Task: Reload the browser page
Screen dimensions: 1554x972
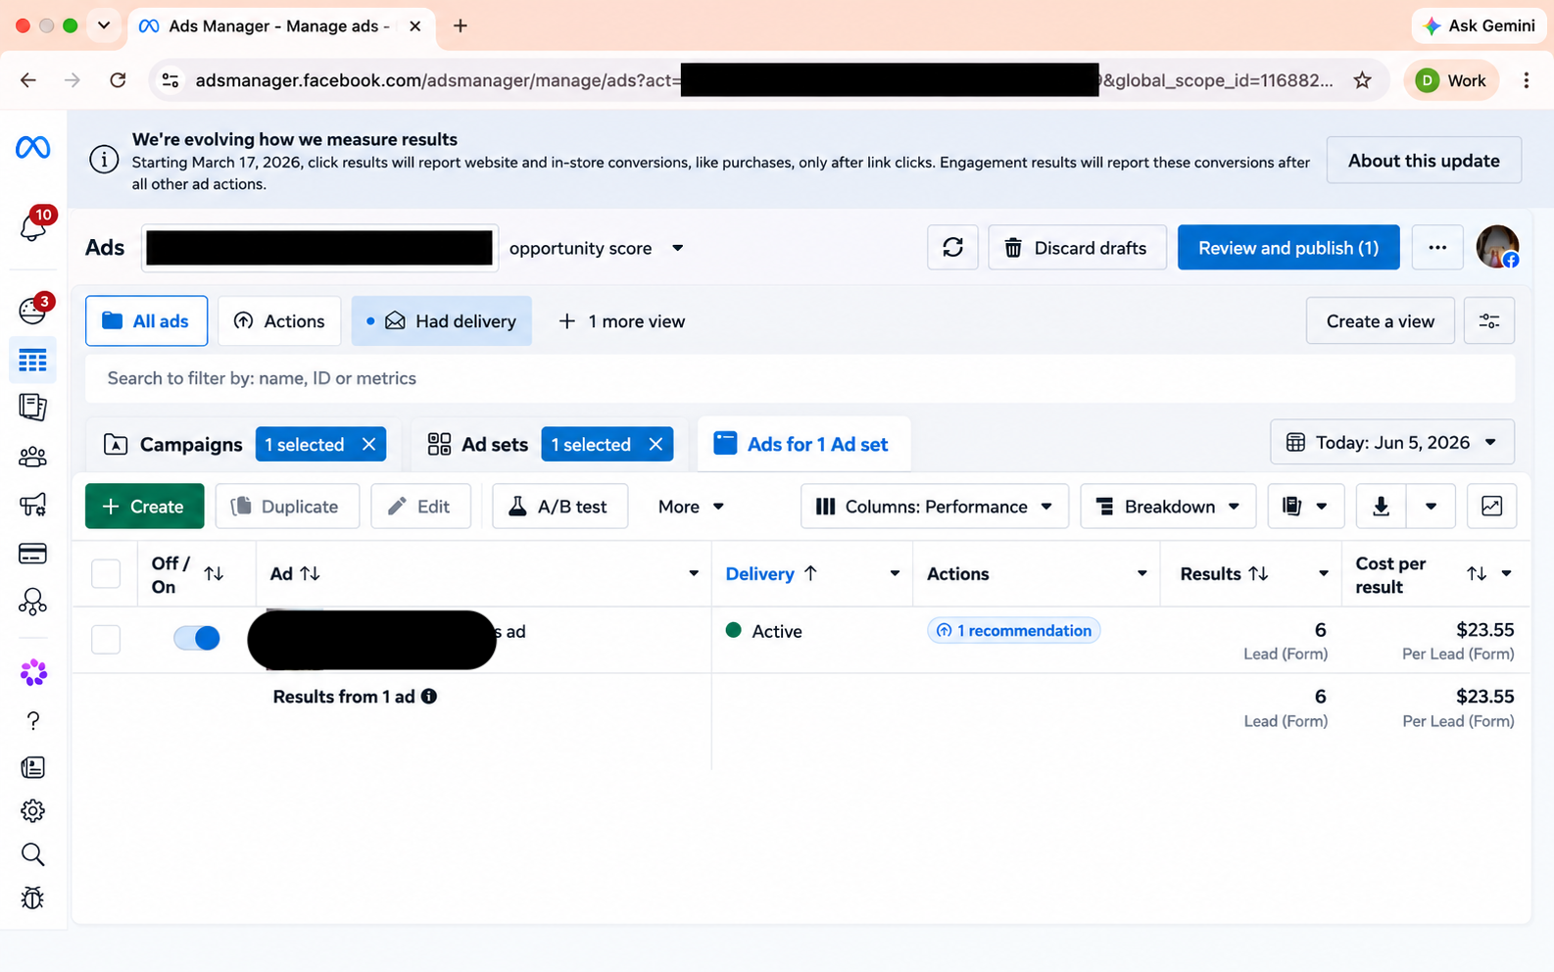Action: pyautogui.click(x=118, y=80)
